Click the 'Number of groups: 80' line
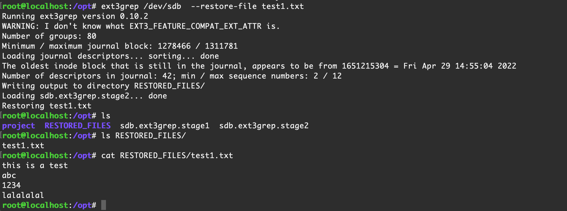 (49, 36)
